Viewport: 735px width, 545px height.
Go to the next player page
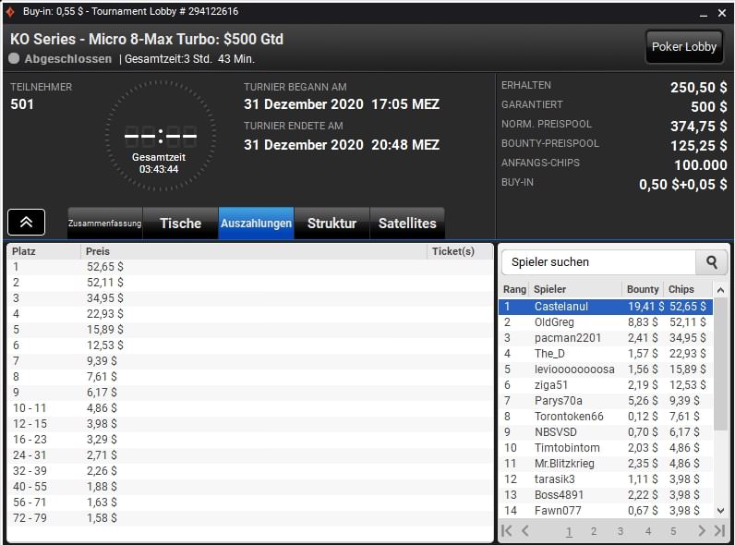click(x=701, y=531)
